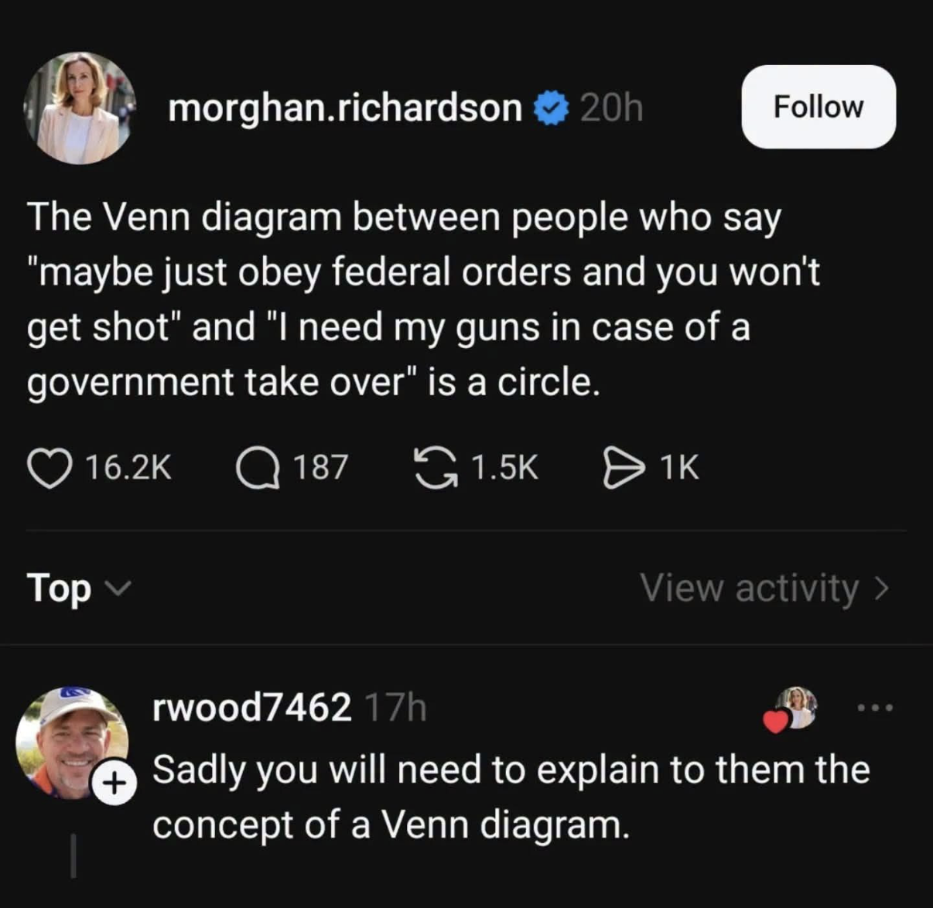Viewport: 933px width, 908px height.
Task: Click the blue verified badge
Action: click(552, 108)
